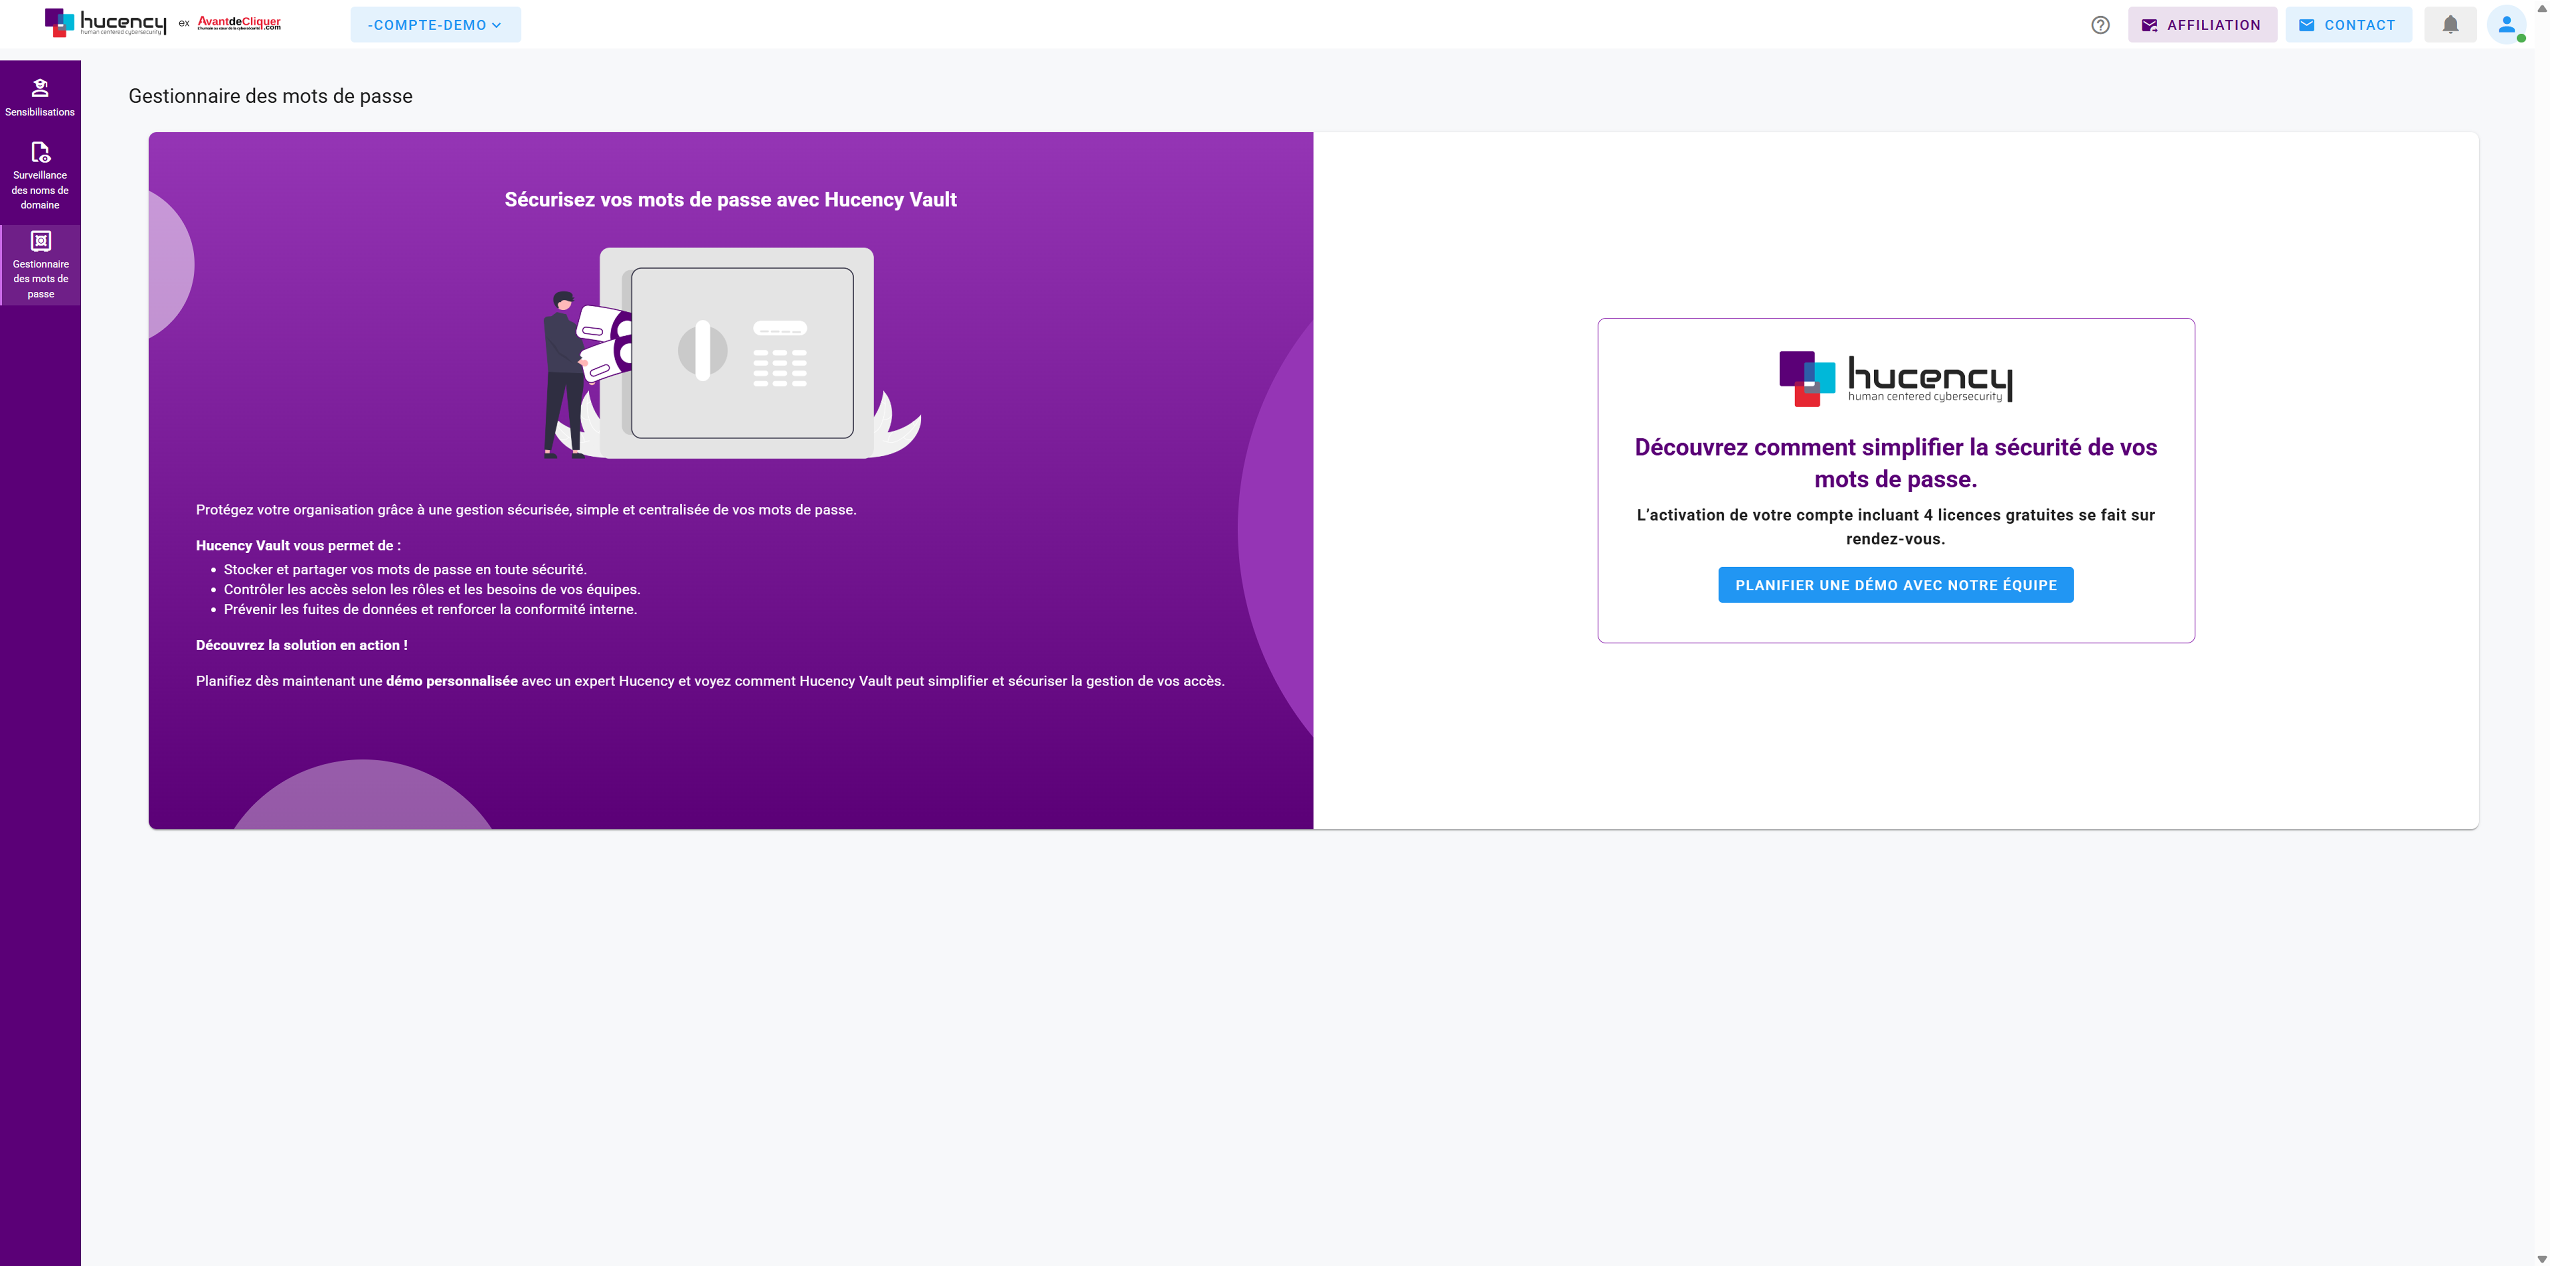Open the Sensibilisations sidebar icon
The width and height of the screenshot is (2550, 1266).
pos(40,88)
